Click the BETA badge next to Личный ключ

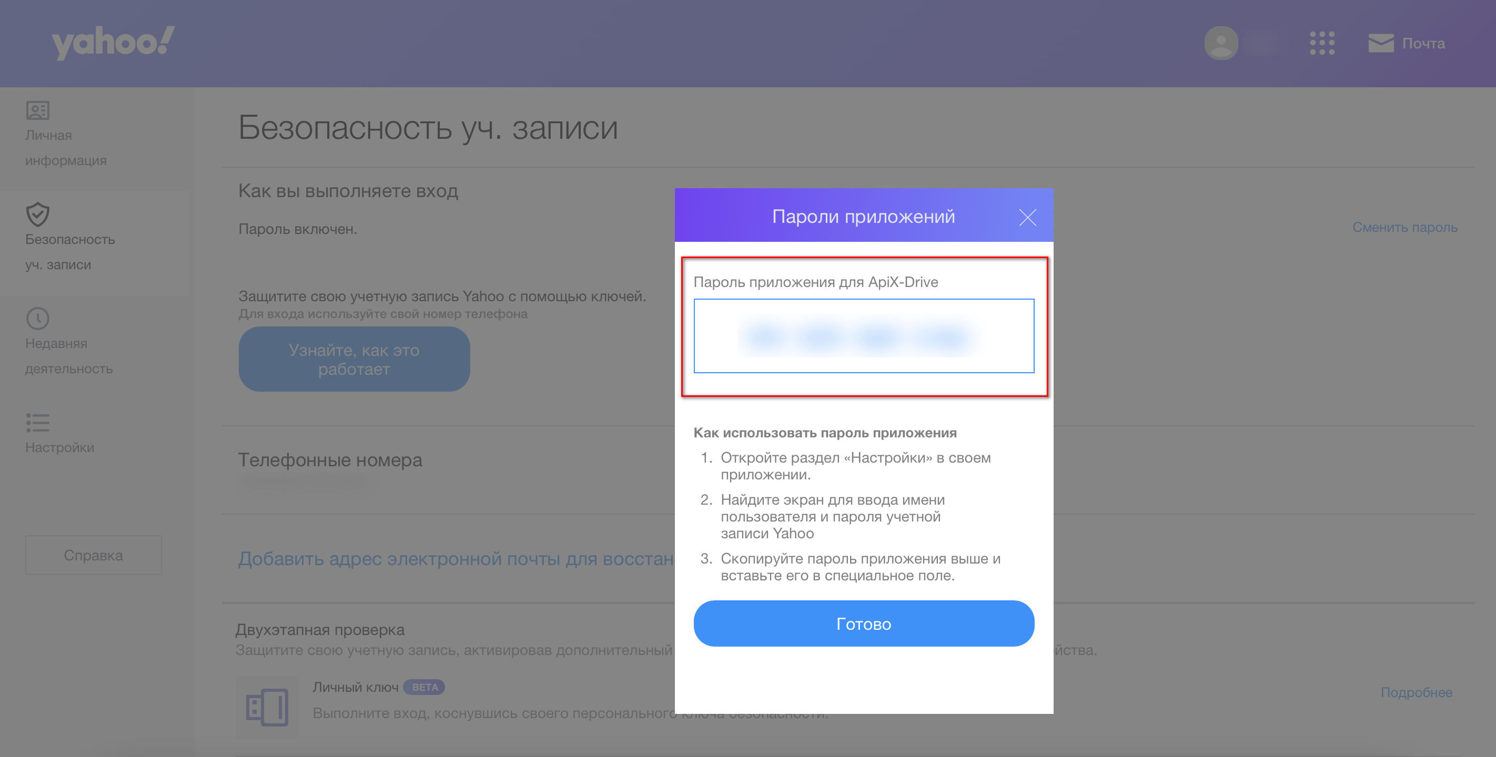[x=424, y=687]
